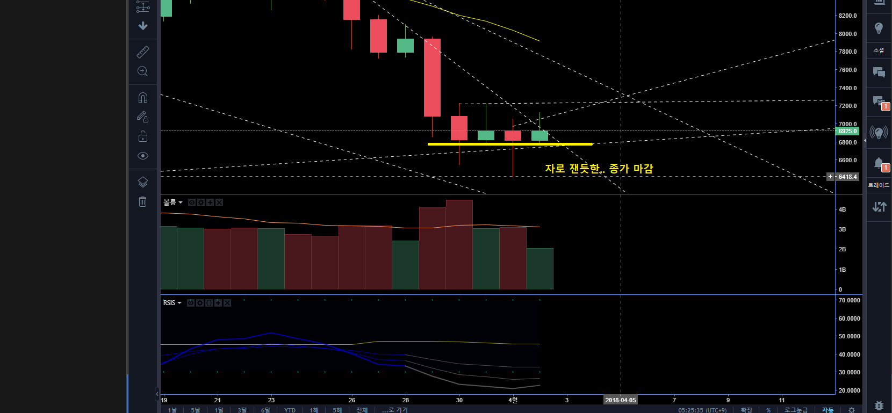Click the yellow annotation text 자로 잰듯한.. 종가 마감
892x413 pixels.
click(599, 169)
